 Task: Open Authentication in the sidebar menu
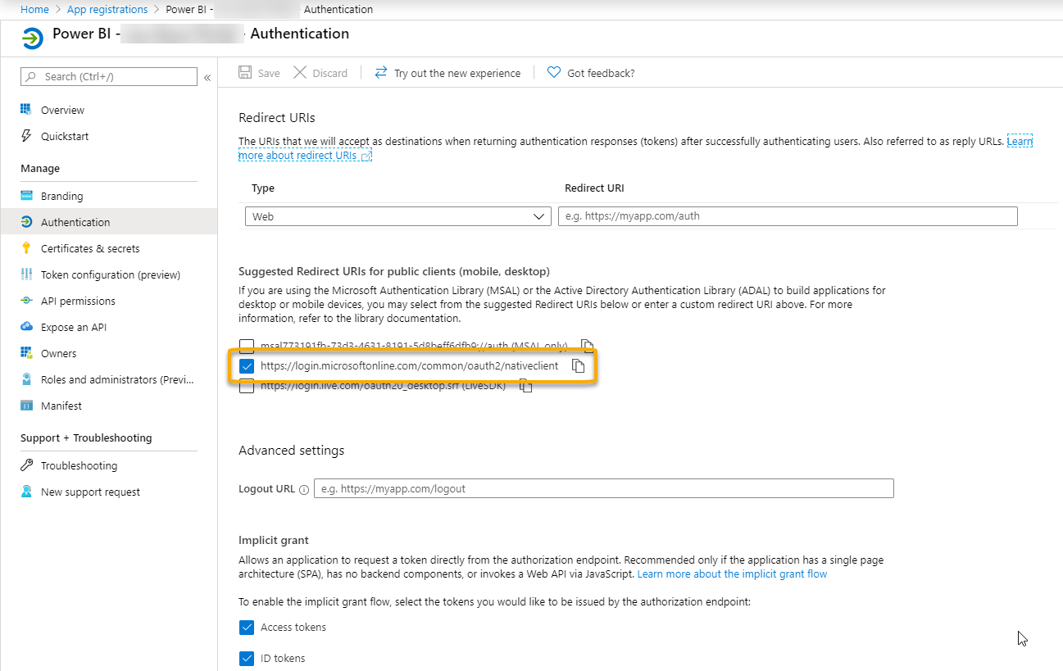(109, 222)
